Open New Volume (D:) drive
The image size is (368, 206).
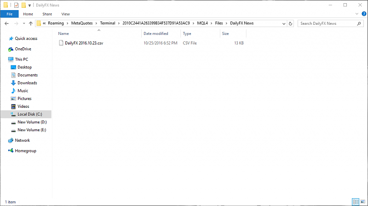click(32, 122)
